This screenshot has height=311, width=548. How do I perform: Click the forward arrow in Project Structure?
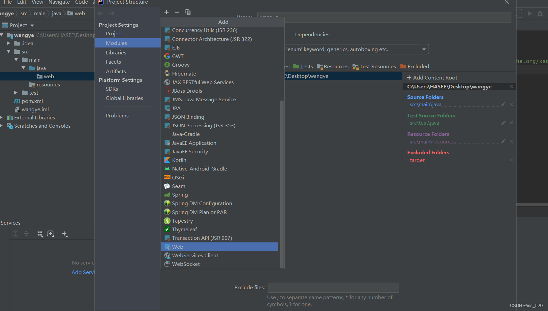pos(112,13)
